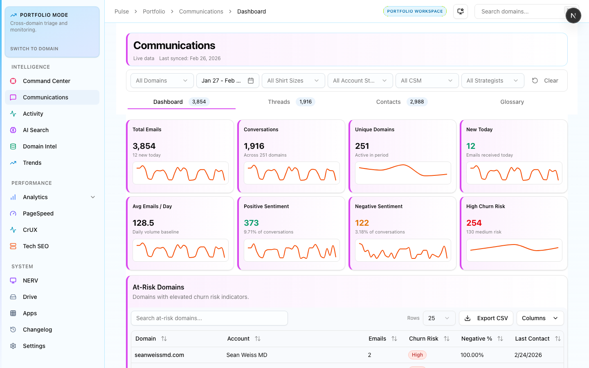Open the All Domains dropdown
Viewport: 589px width, 368px height.
(x=162, y=81)
